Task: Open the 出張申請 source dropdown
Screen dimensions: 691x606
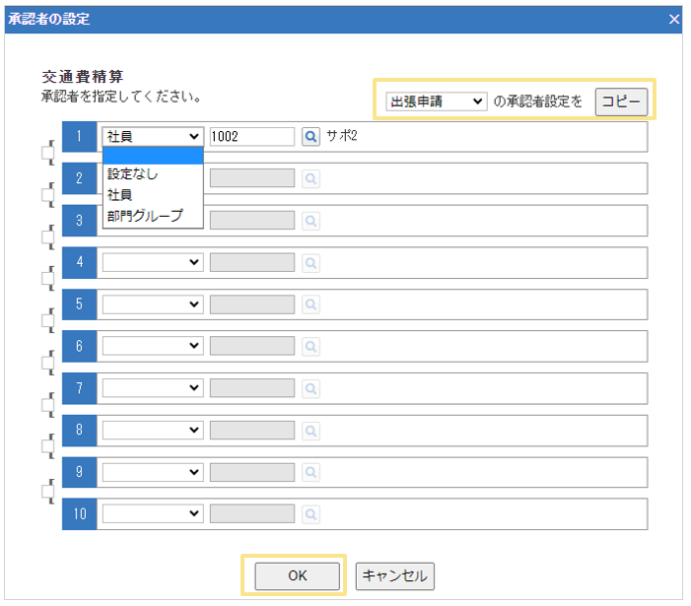Action: pyautogui.click(x=437, y=101)
